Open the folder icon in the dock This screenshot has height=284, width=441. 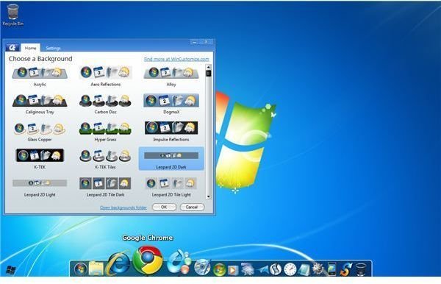[96, 269]
